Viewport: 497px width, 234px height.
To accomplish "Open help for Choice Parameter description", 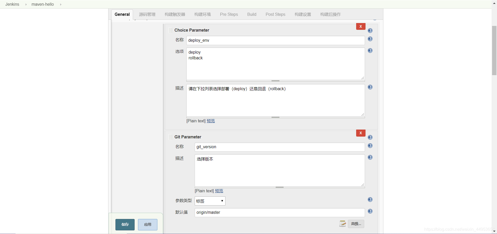I will 370,87.
